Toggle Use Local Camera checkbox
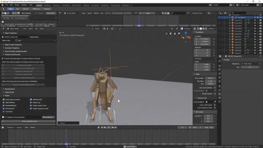This screenshot has width=263, height=148. pyautogui.click(x=215, y=88)
